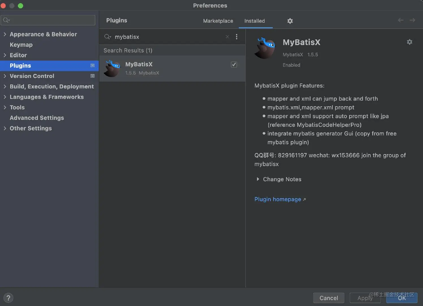Open Advanced Settings page
This screenshot has width=423, height=306.
coord(37,118)
